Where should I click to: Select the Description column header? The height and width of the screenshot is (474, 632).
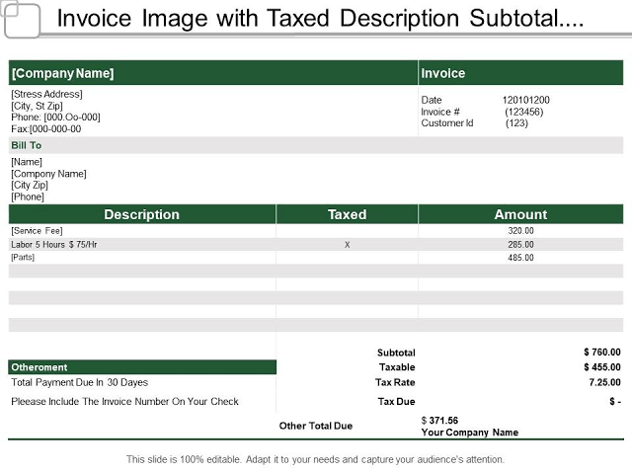[x=142, y=214]
